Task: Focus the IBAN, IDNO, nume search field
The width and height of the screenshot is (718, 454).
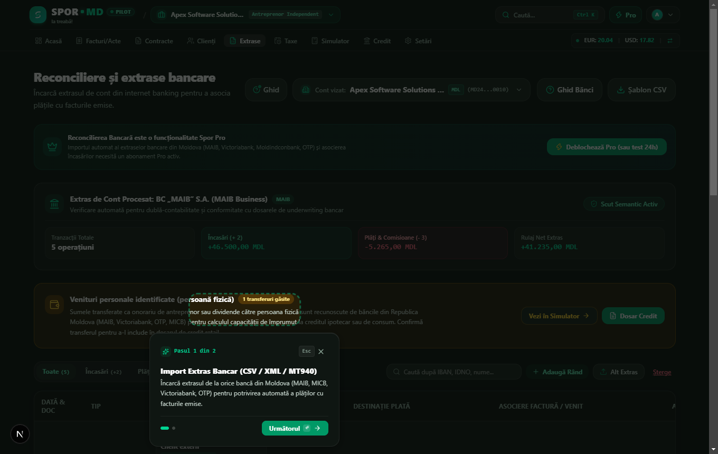Action: coord(454,372)
